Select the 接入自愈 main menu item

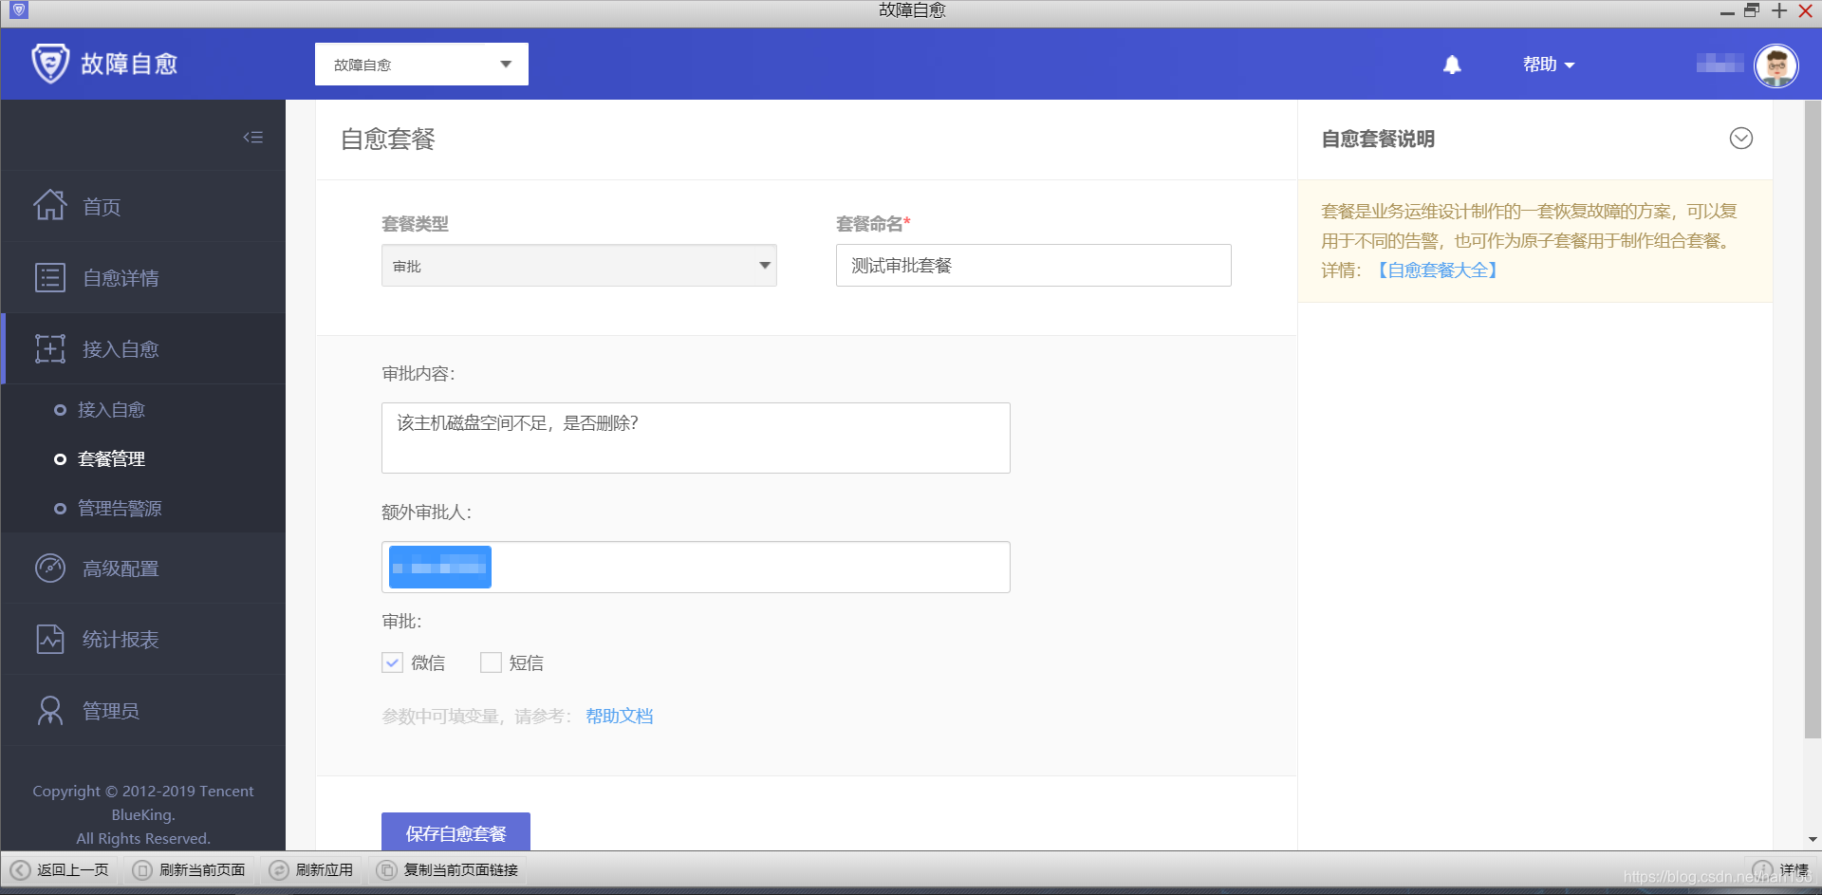(x=143, y=348)
